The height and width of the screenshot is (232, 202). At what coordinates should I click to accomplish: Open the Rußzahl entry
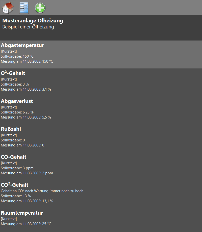(11, 129)
